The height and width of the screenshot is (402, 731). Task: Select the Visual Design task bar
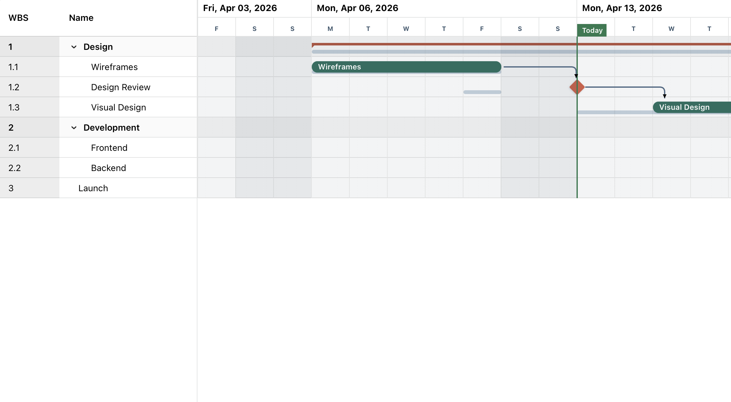click(692, 107)
